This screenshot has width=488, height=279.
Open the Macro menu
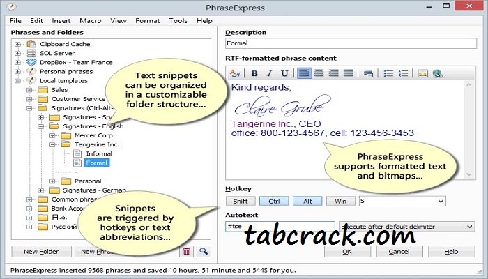[x=91, y=20]
